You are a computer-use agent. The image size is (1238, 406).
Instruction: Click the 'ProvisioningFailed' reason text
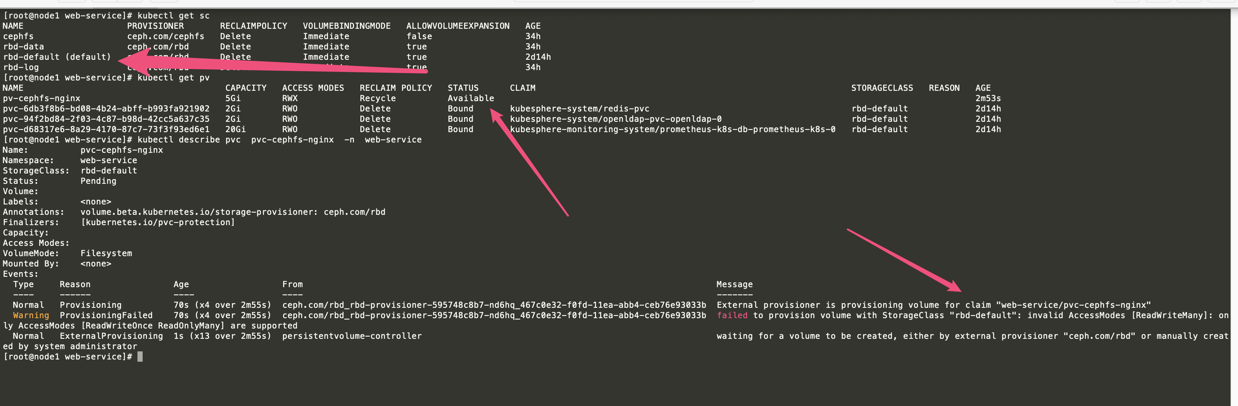(106, 316)
